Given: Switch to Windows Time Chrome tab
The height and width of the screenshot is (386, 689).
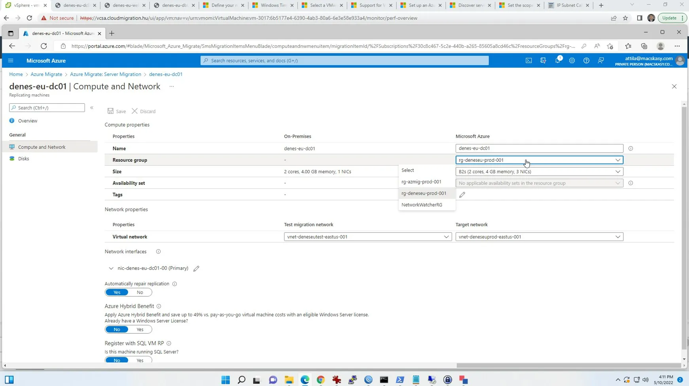Looking at the screenshot, I should (x=273, y=6).
